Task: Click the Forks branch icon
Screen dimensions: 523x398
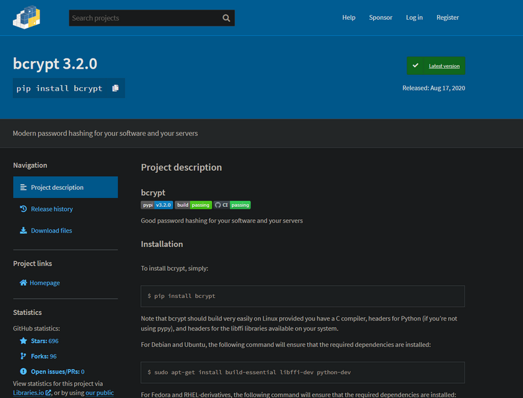Action: [x=23, y=356]
